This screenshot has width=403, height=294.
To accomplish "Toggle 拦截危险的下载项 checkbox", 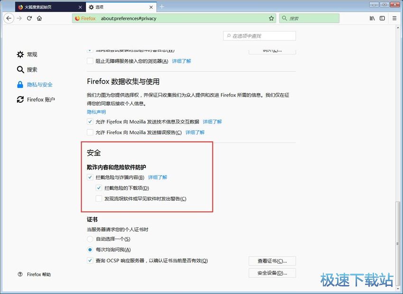I will click(x=99, y=188).
